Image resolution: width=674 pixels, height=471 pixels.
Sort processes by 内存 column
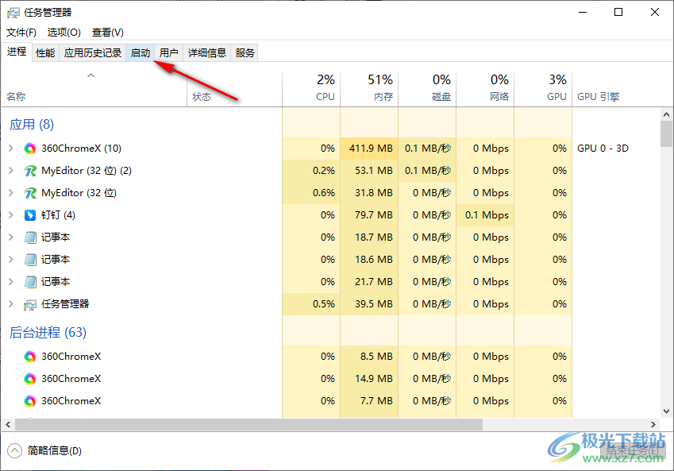(369, 89)
